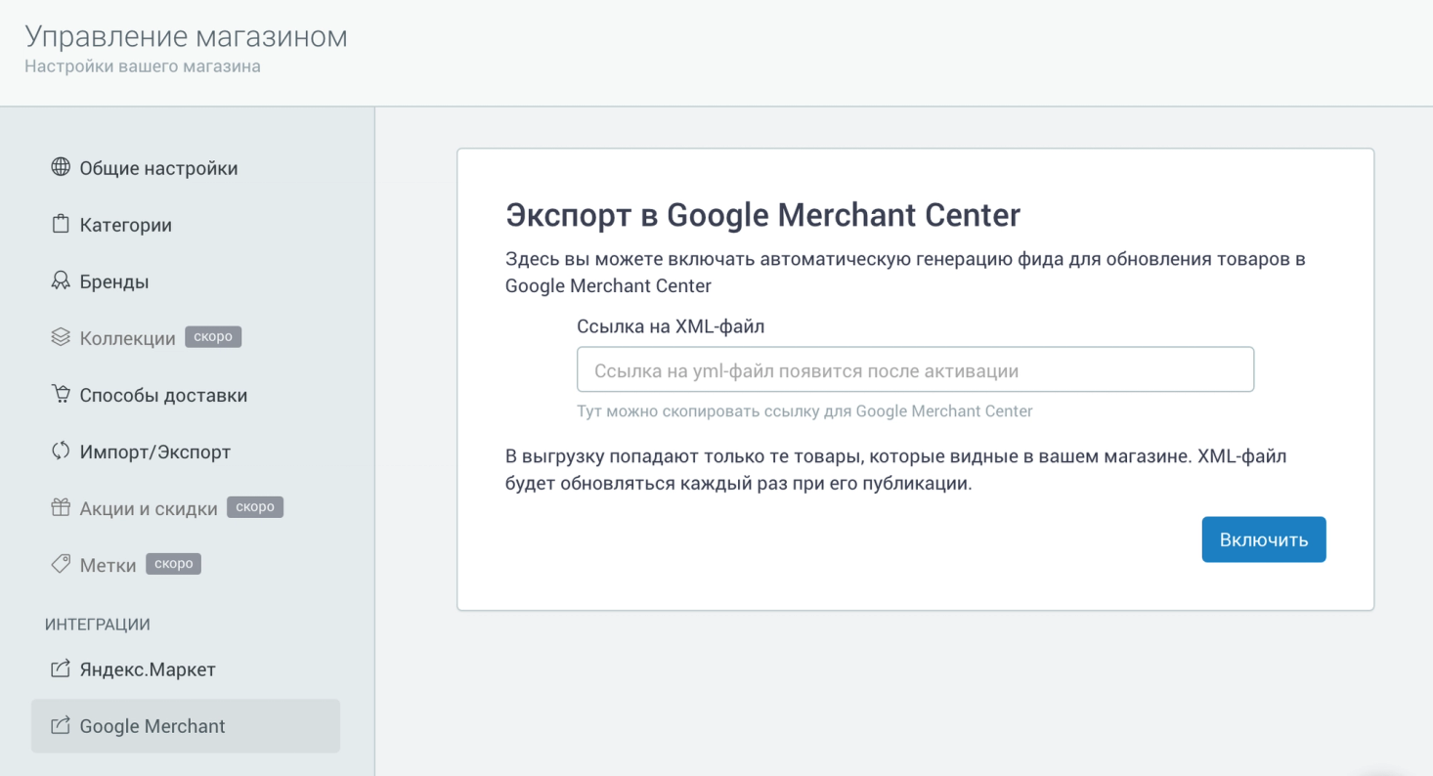
Task: Click the gift icon beside Акции и скидки
Action: (x=61, y=507)
